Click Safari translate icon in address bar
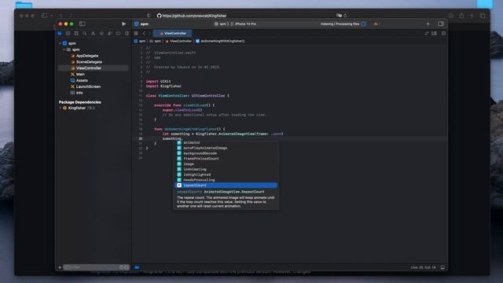The height and width of the screenshot is (283, 503). pos(339,16)
